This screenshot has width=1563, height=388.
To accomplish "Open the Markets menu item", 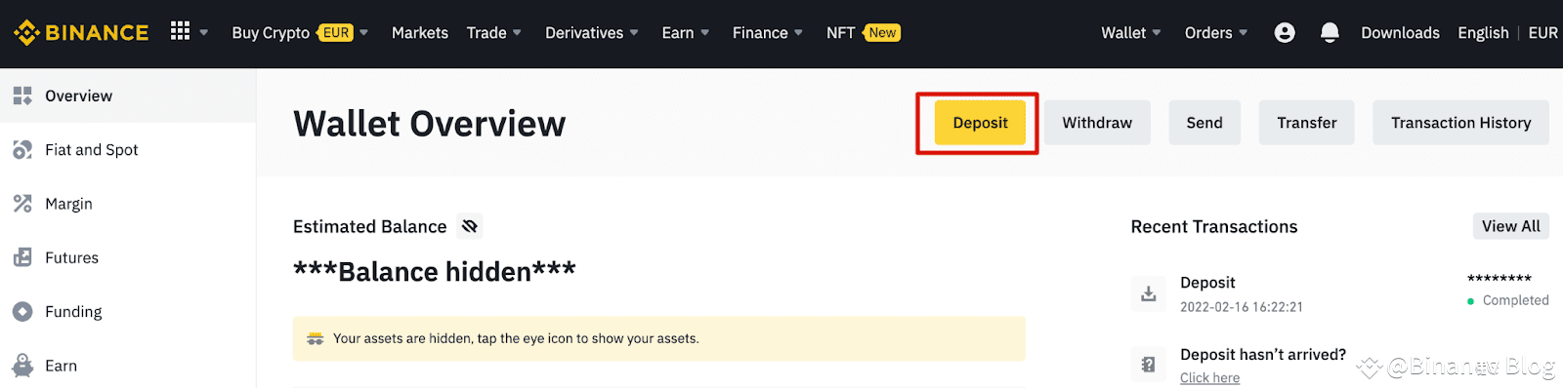I will pyautogui.click(x=420, y=32).
